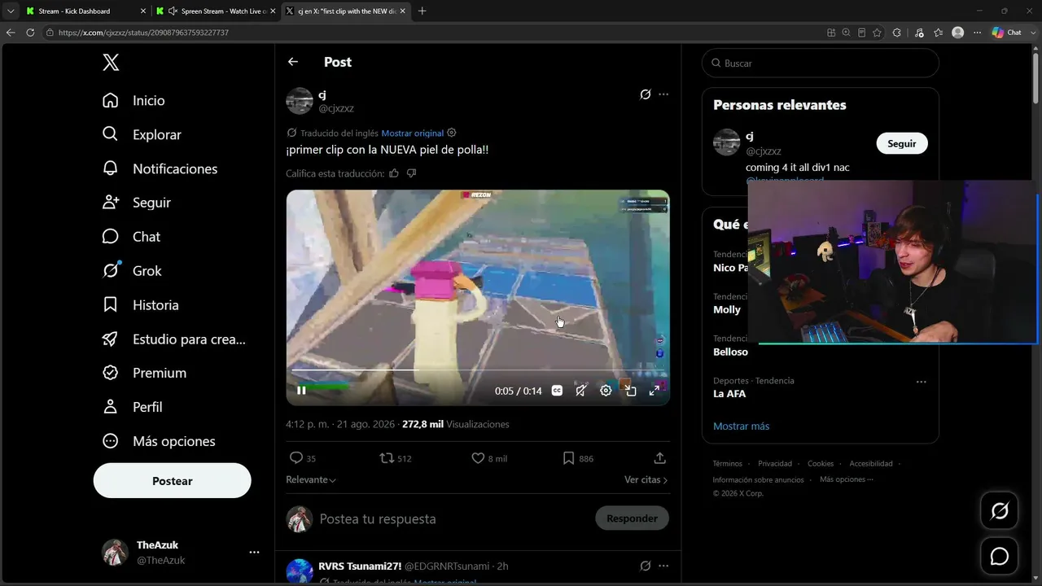Viewport: 1042px width, 586px height.
Task: Reload the page
Action: [30, 33]
